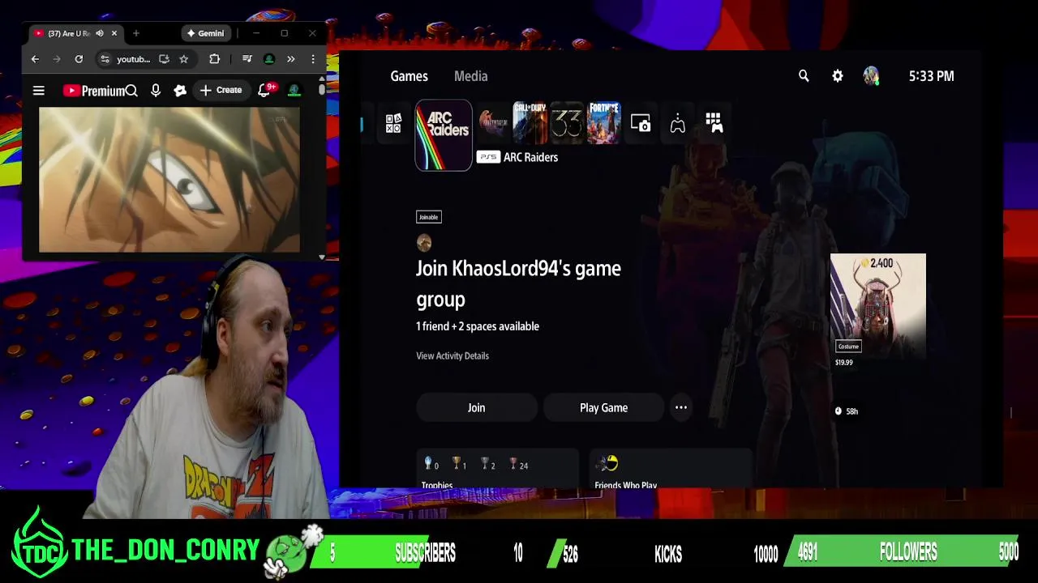
Task: Click the browser back arrow
Action: point(35,59)
